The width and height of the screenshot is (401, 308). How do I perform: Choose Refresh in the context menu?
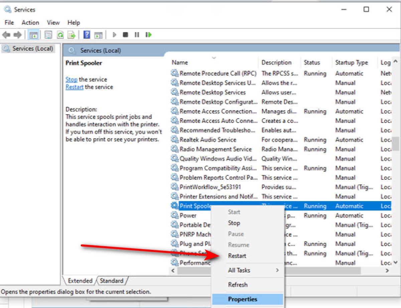pos(248,285)
